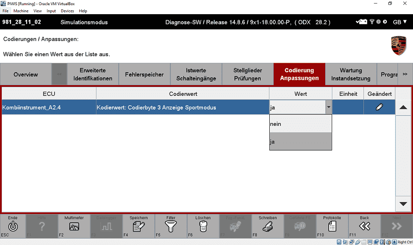This screenshot has height=245, width=413.
Task: Collapse the Wert dropdown arrow
Action: 329,107
